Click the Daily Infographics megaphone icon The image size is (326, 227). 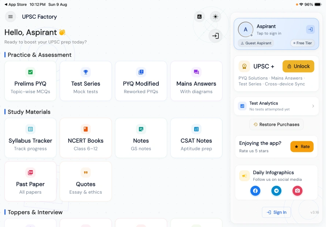click(244, 176)
